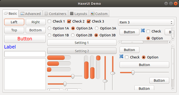Select Option 2B radio button
This screenshot has width=179, height=95.
pos(73,35)
